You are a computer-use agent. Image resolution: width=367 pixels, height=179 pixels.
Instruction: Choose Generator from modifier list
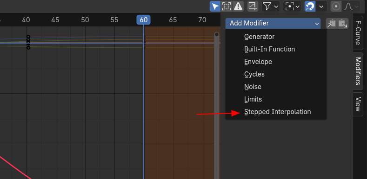pos(276,37)
